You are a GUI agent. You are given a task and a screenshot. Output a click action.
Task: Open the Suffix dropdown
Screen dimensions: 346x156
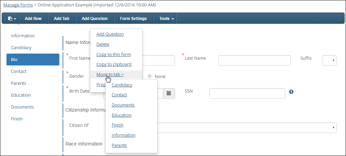point(329,60)
